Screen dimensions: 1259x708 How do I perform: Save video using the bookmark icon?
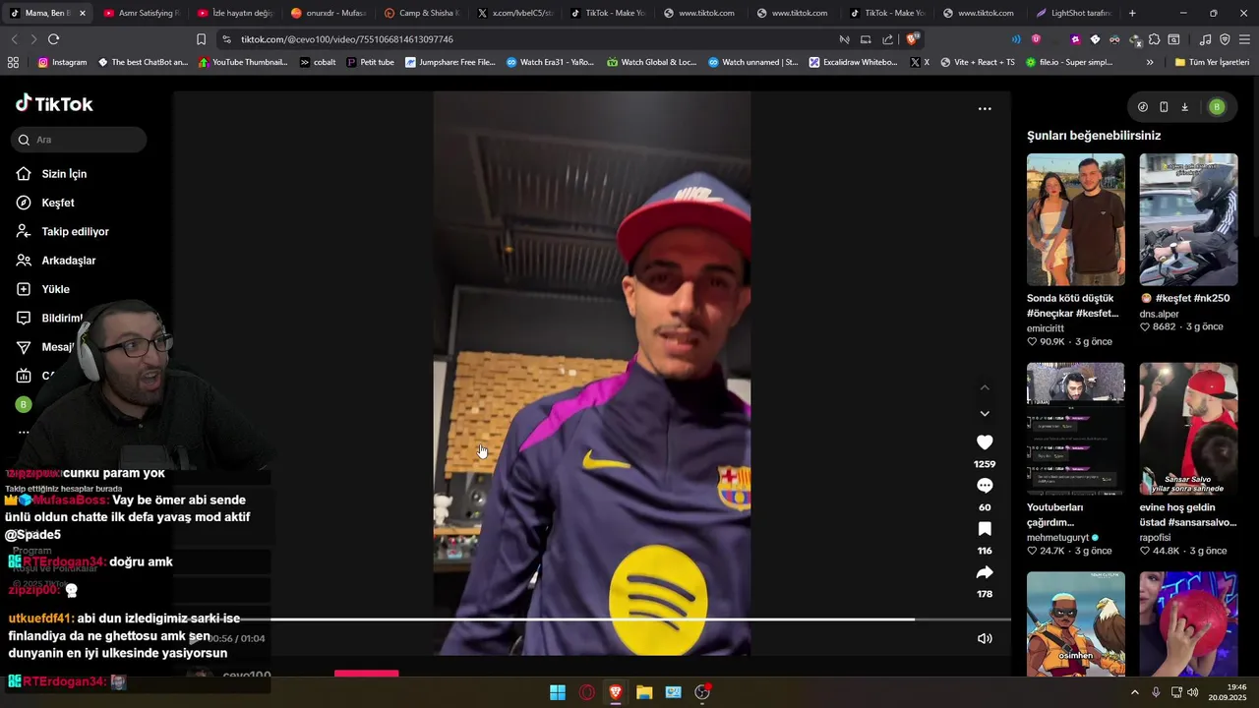click(x=985, y=529)
